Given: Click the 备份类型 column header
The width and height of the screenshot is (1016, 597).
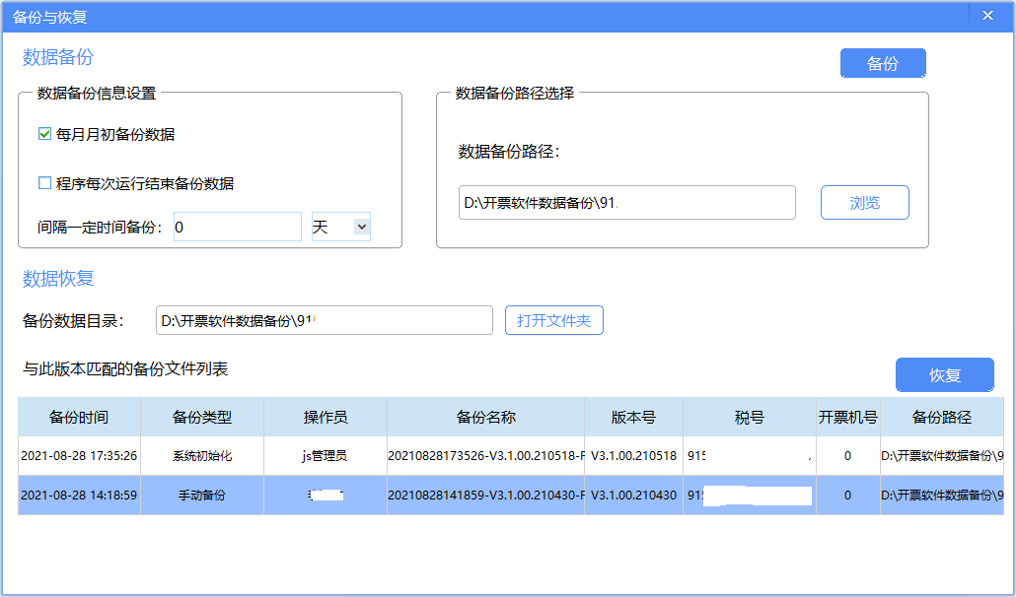Looking at the screenshot, I should point(202,417).
